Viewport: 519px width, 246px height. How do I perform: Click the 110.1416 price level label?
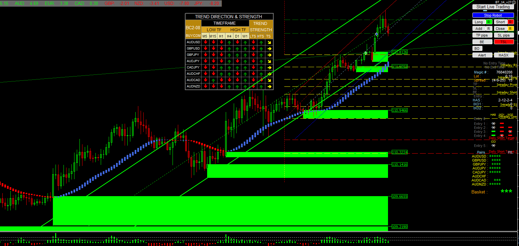point(400,165)
